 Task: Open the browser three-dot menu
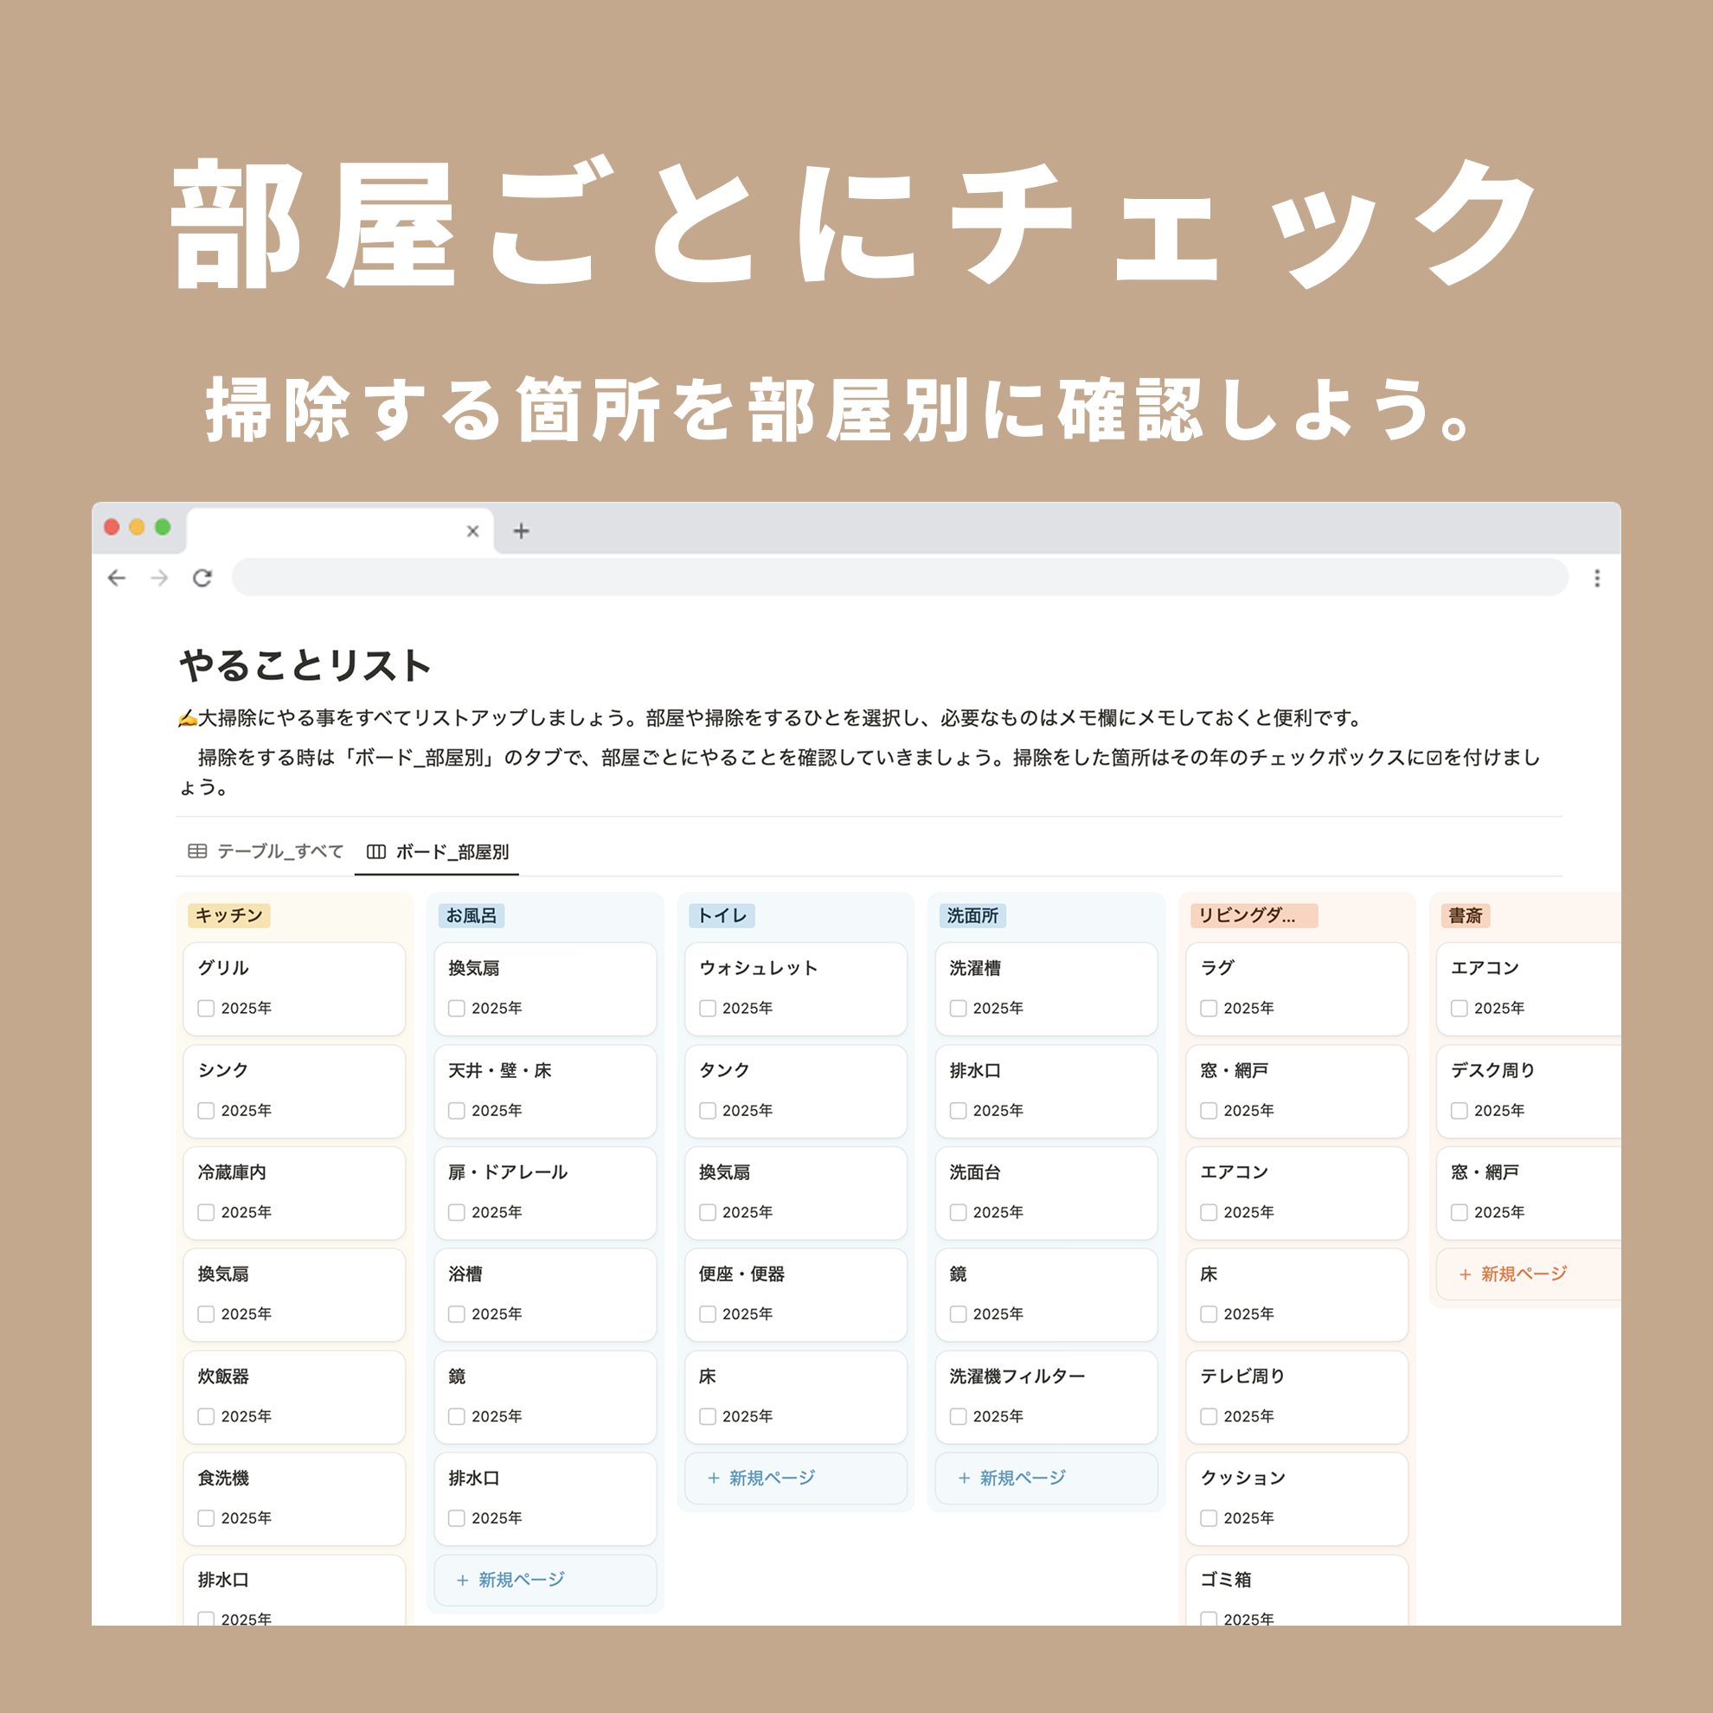[1597, 578]
